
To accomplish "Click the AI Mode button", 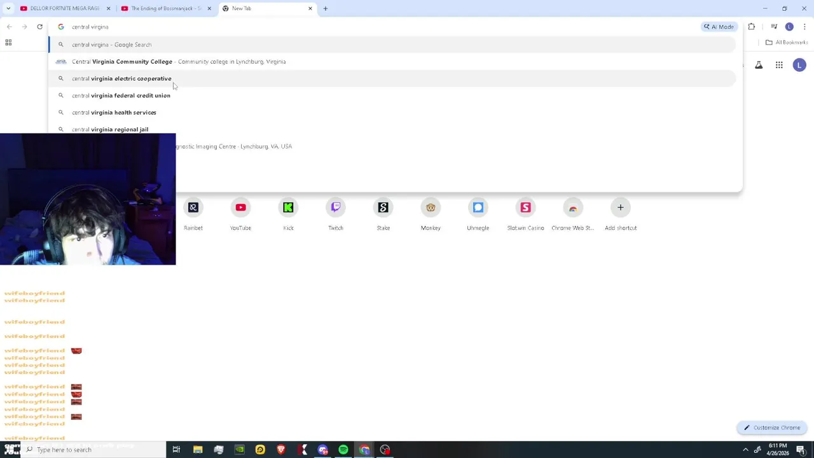I will coord(719,27).
